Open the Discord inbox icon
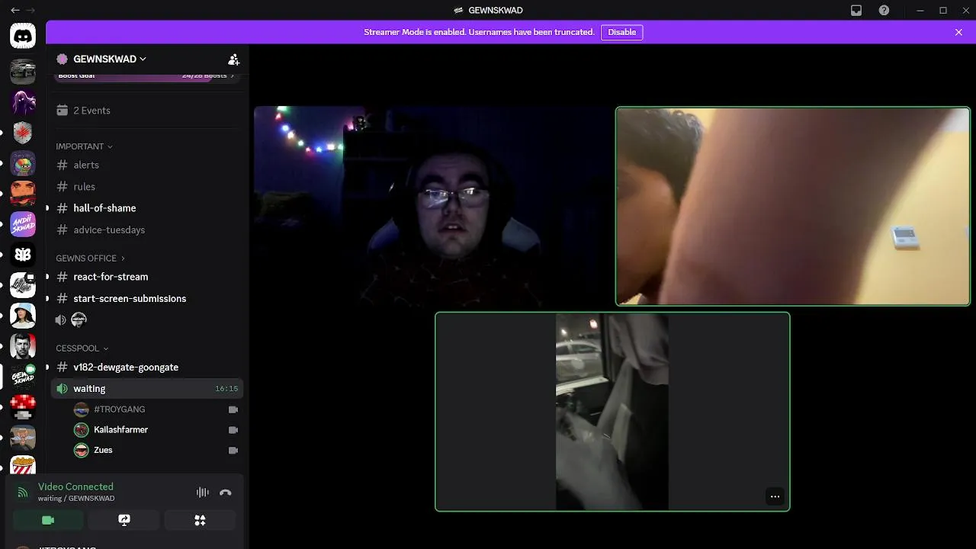The image size is (976, 549). [x=856, y=11]
